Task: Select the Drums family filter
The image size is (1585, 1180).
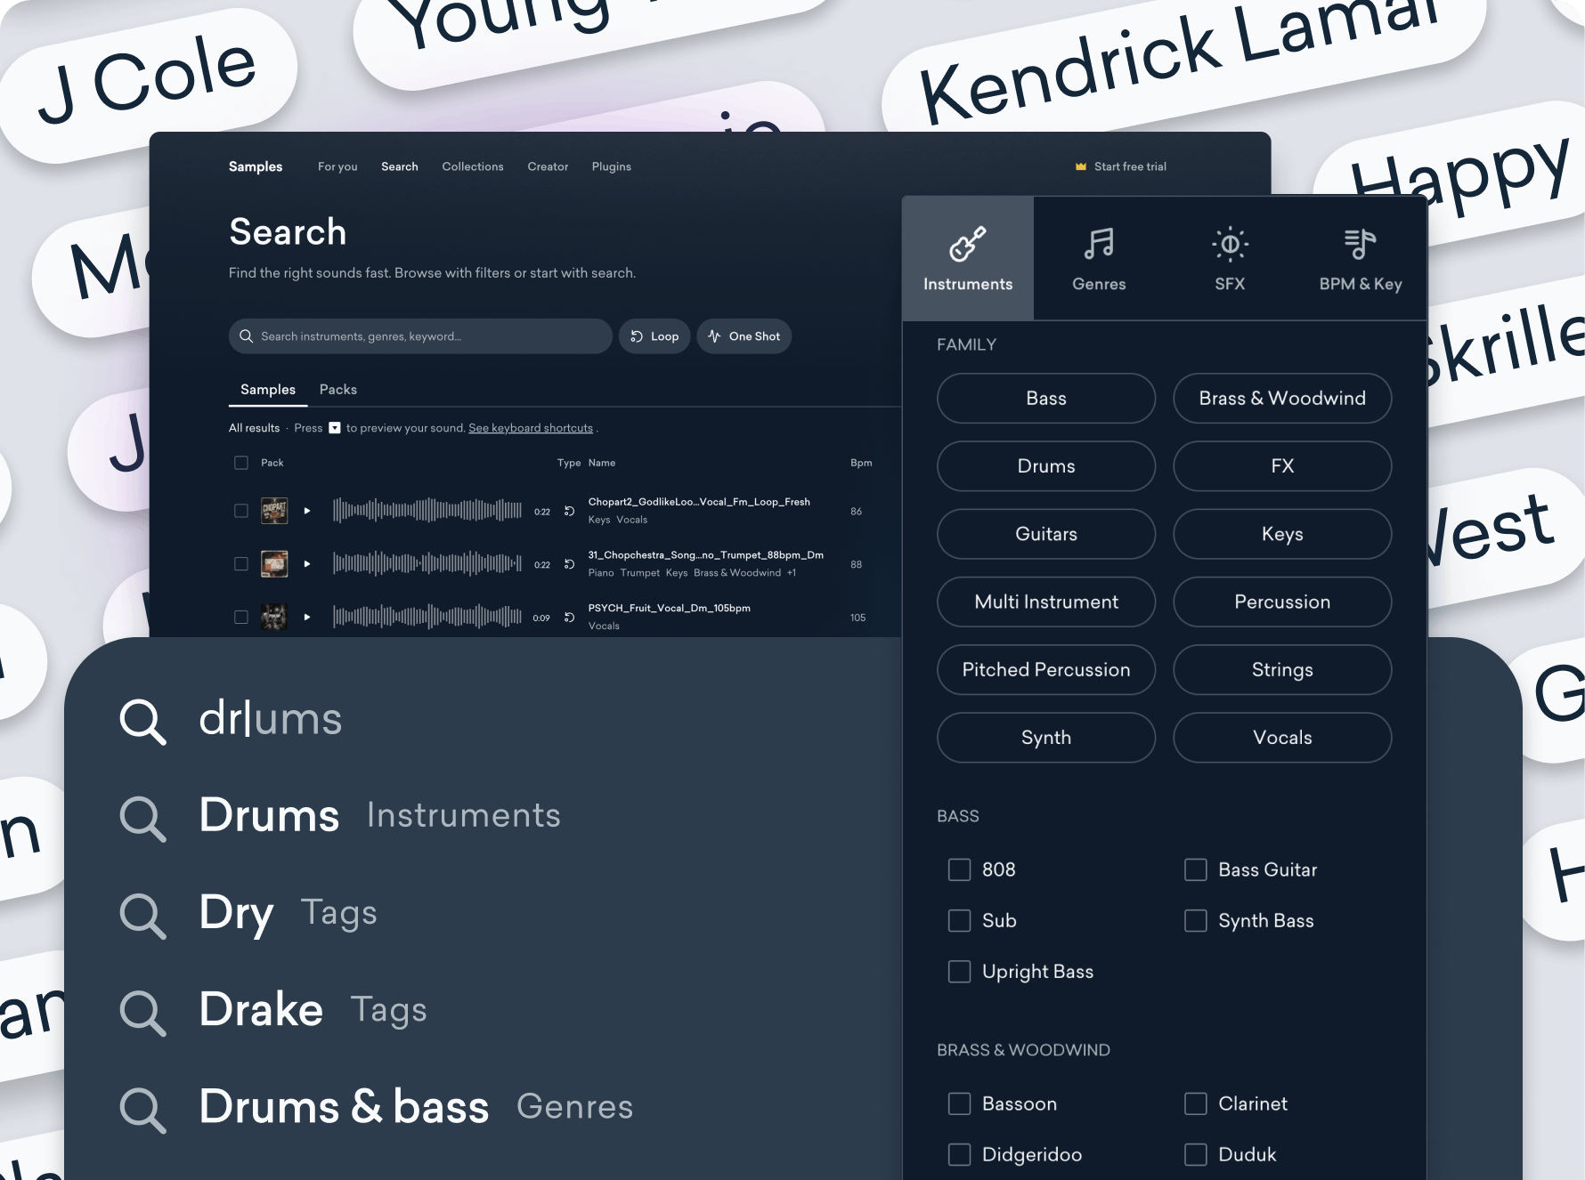Action: pyautogui.click(x=1046, y=466)
